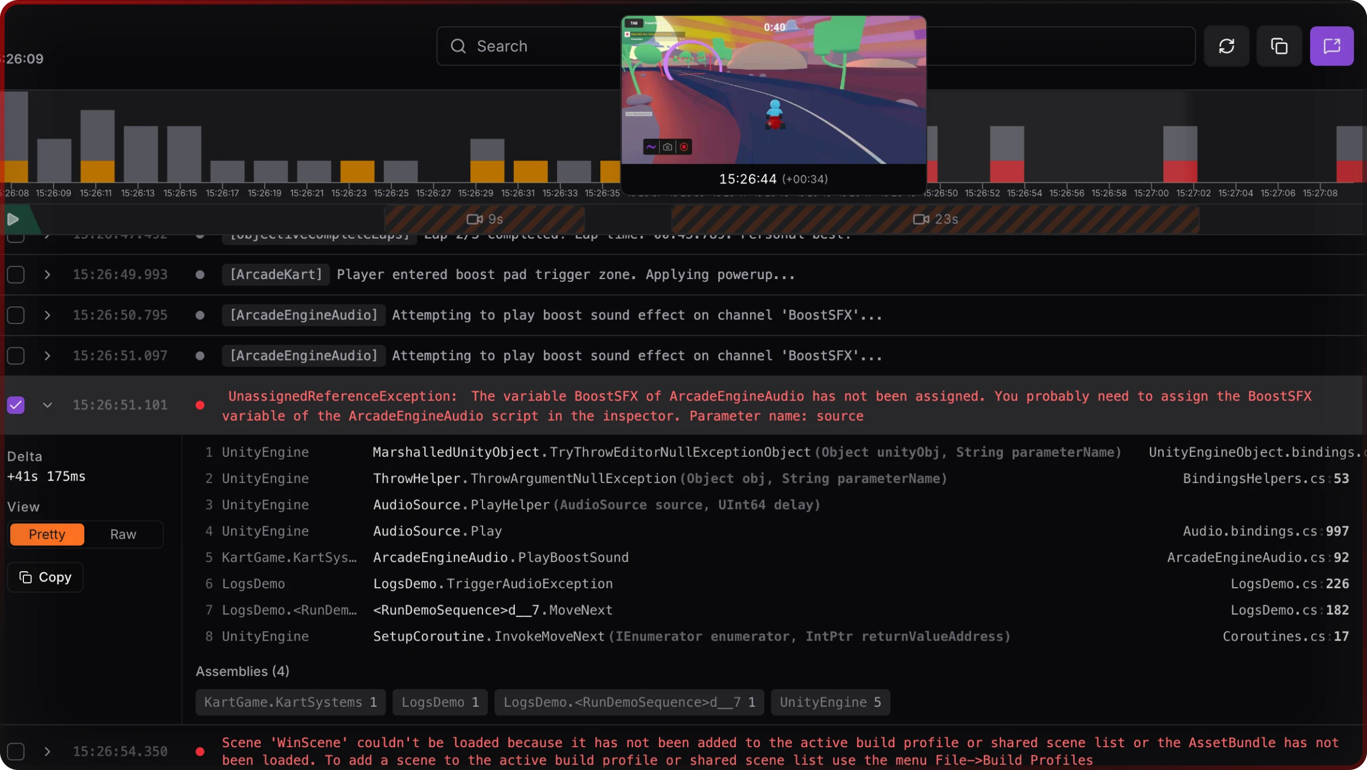
Task: Click the [ArcadeEngineAudio] tag on the 15:26:51.097 row
Action: pyautogui.click(x=304, y=355)
